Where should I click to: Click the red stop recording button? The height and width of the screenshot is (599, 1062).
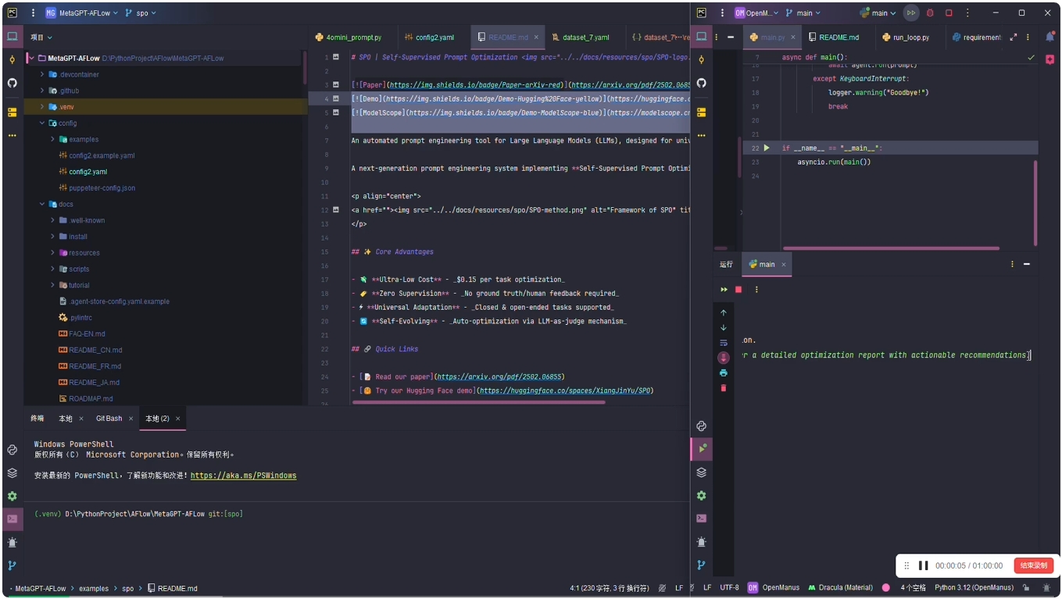[1033, 565]
